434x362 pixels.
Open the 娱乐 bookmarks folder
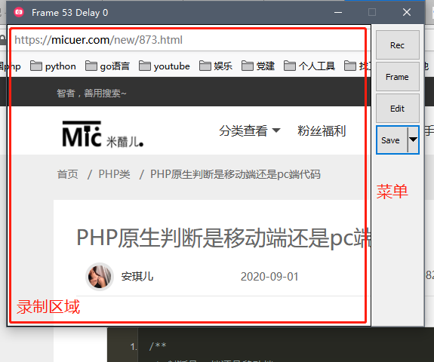[216, 66]
